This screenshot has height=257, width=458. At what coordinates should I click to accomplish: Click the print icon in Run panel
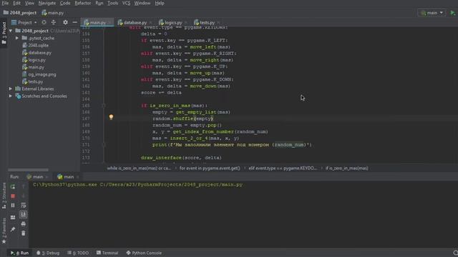tap(24, 224)
